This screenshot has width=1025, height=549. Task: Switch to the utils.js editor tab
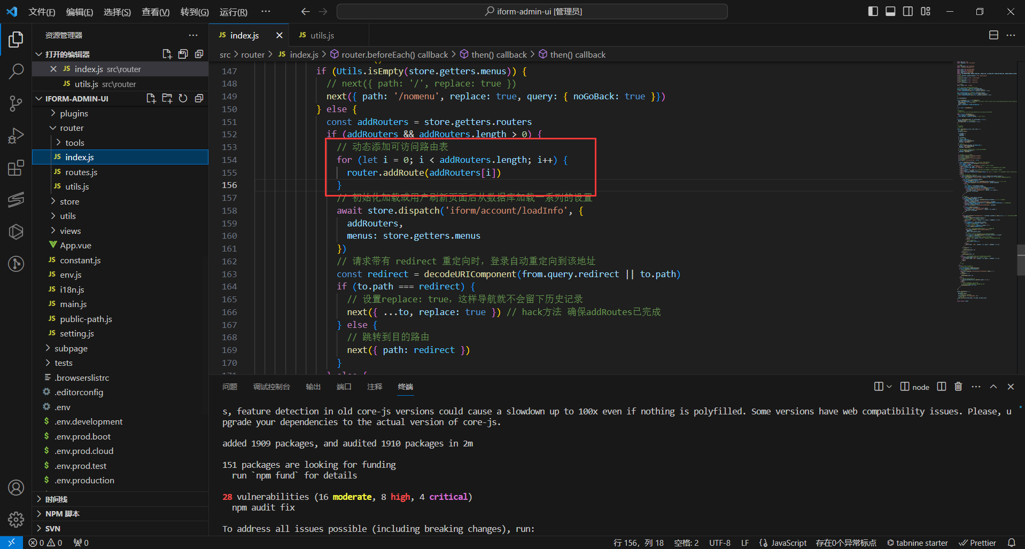click(322, 35)
